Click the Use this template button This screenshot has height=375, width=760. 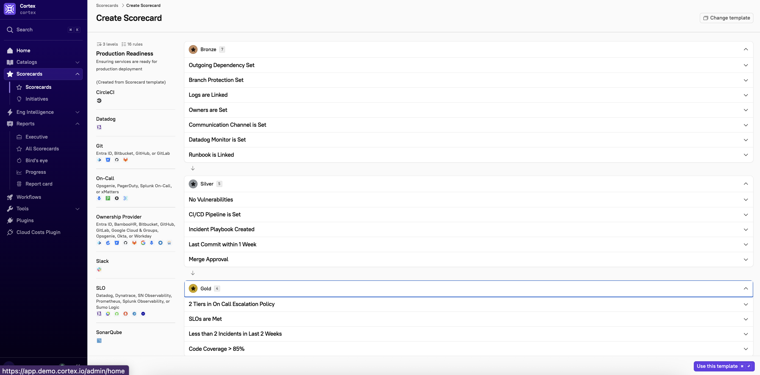coord(724,366)
